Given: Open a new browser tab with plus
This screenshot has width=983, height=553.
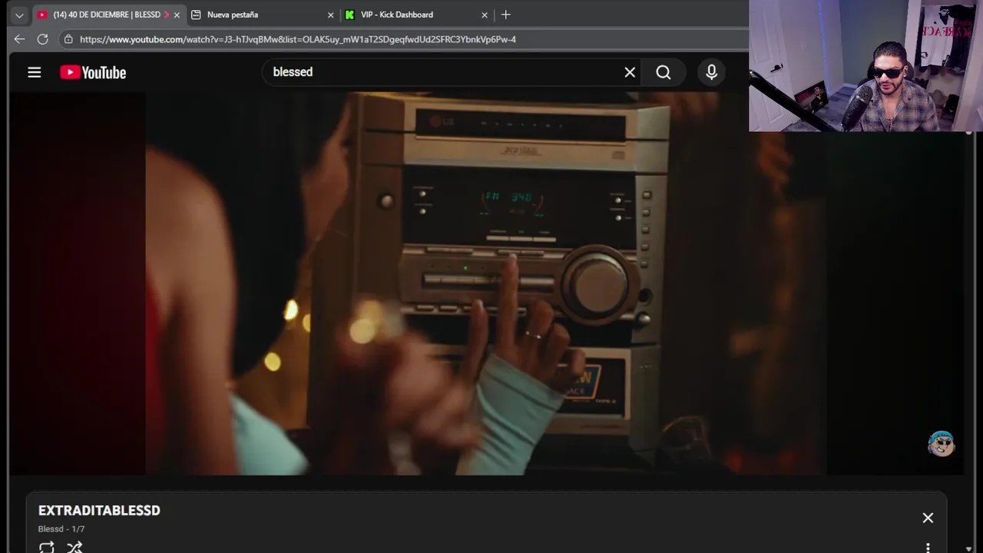Looking at the screenshot, I should tap(505, 15).
